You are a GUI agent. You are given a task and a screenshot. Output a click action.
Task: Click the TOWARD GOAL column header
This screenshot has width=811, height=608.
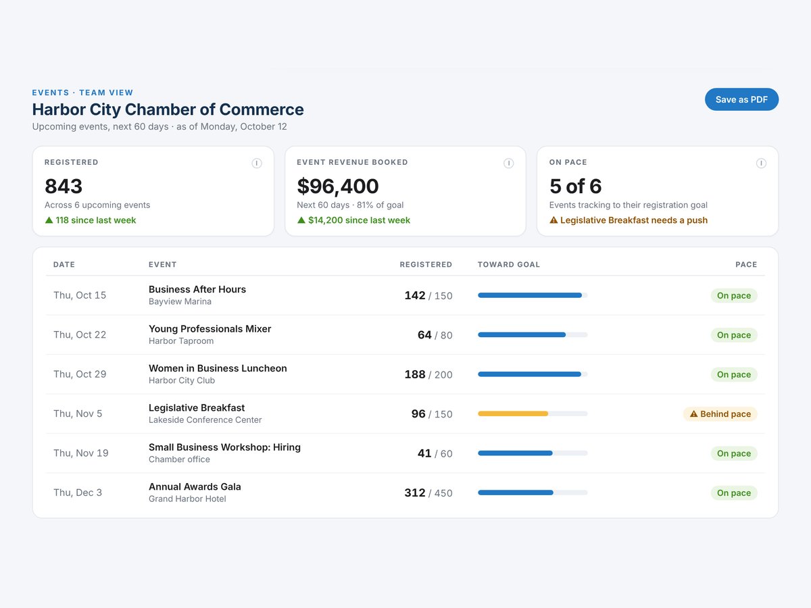509,265
